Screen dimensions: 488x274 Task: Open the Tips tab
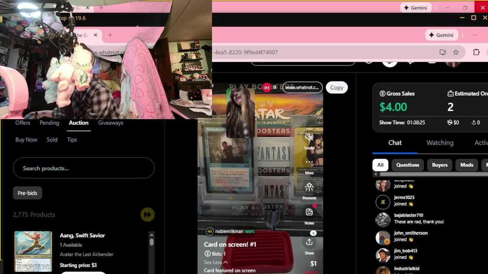pyautogui.click(x=72, y=140)
